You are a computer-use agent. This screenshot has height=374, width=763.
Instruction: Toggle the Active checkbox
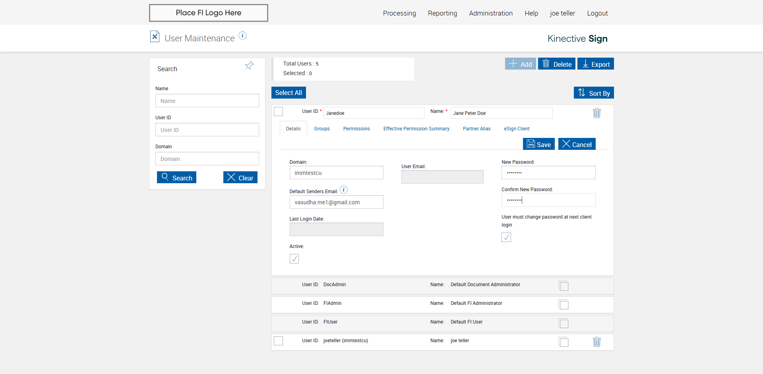tap(294, 259)
